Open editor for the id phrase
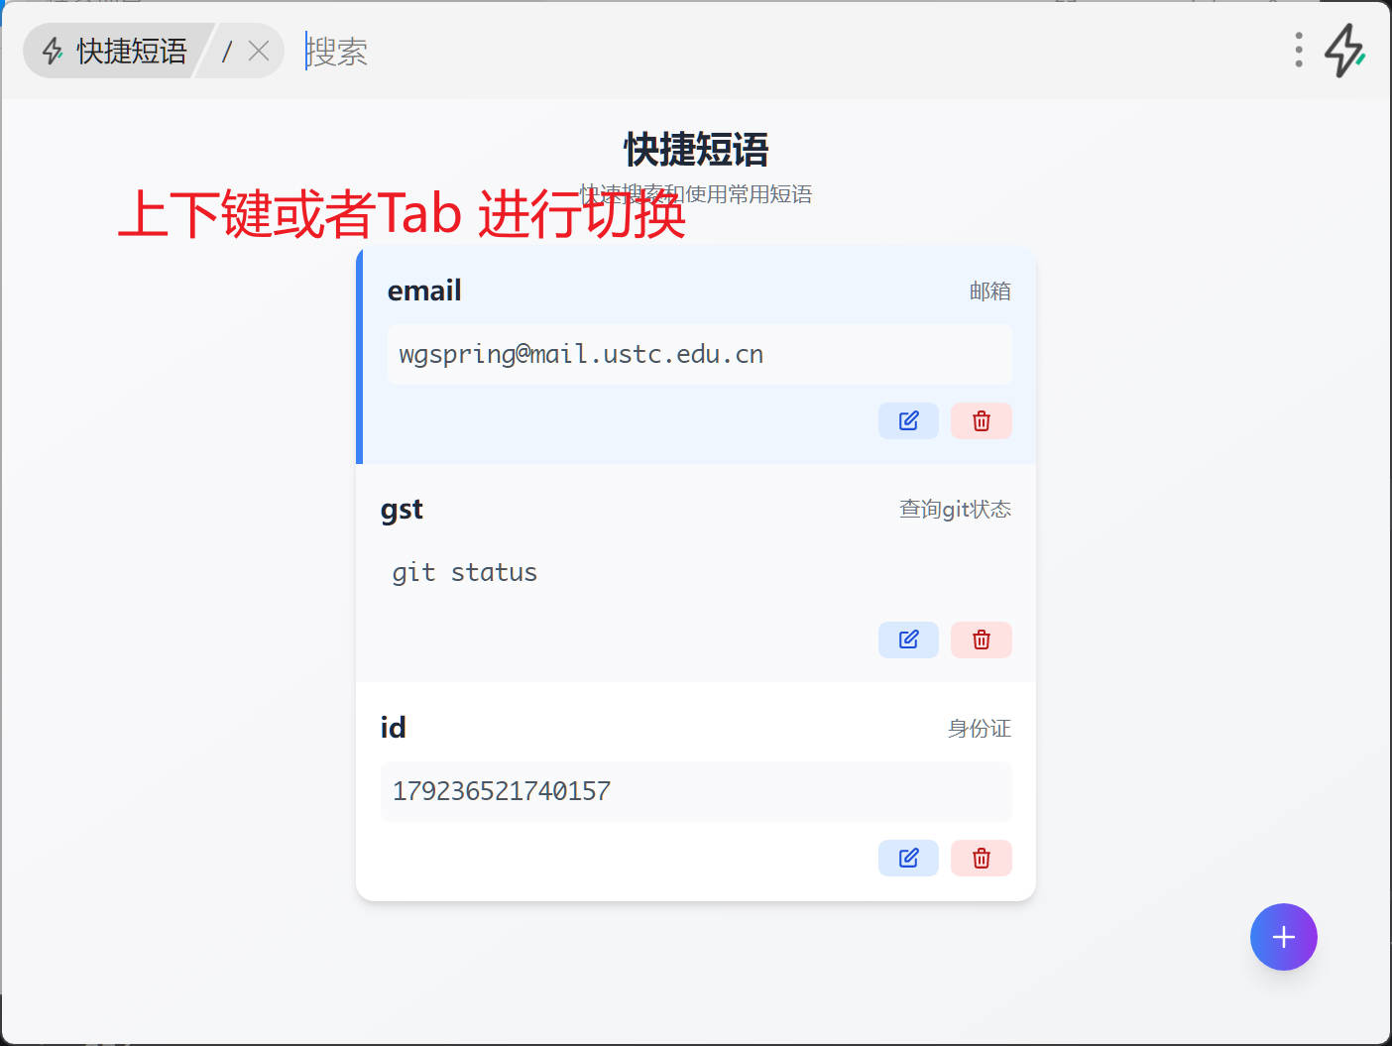Viewport: 1392px width, 1046px height. point(908,858)
